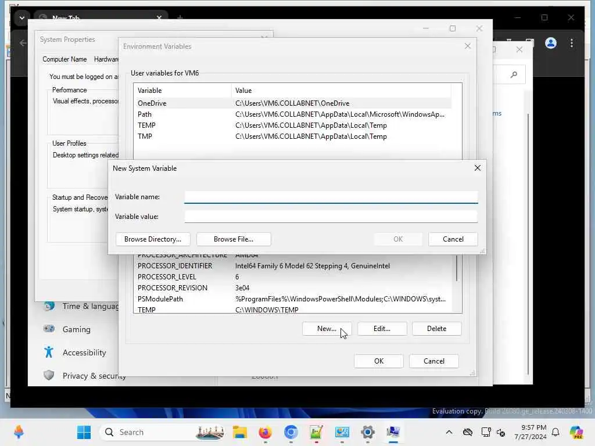Image resolution: width=595 pixels, height=446 pixels.
Task: Open the chart notepad app on taskbar
Action: point(317,432)
